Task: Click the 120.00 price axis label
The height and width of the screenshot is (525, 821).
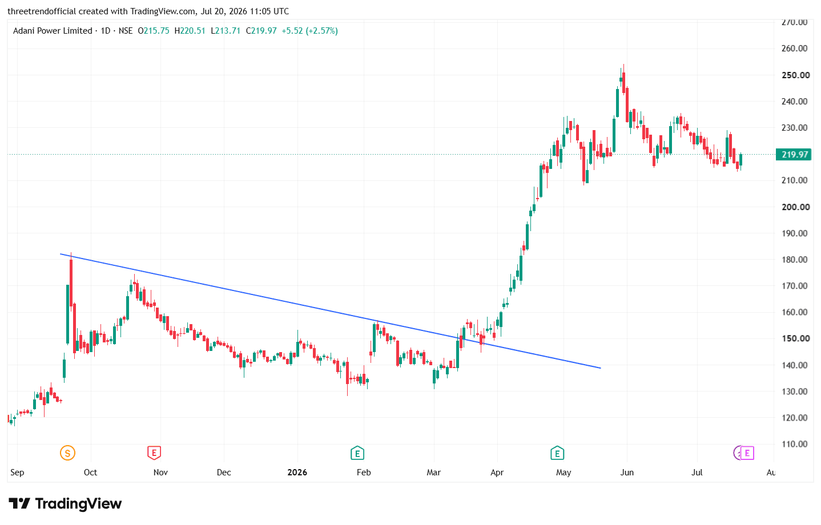Action: pos(795,418)
